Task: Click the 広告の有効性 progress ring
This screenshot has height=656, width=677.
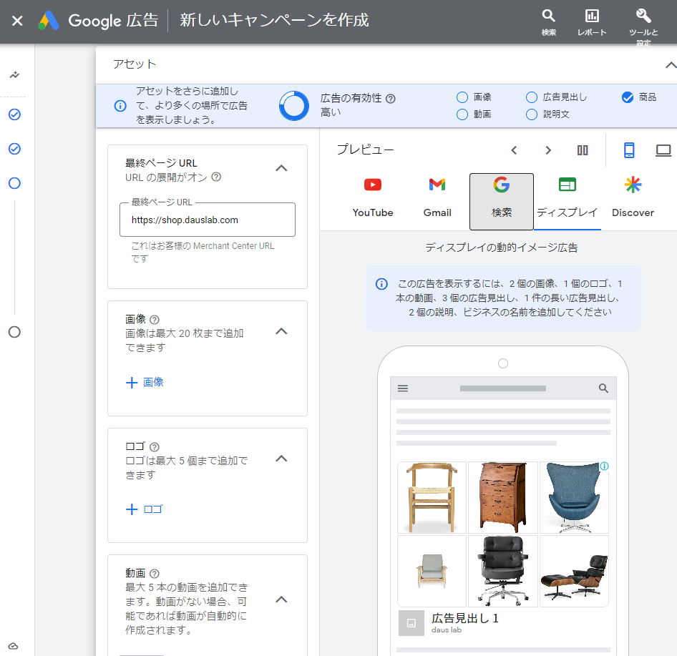Action: point(293,104)
